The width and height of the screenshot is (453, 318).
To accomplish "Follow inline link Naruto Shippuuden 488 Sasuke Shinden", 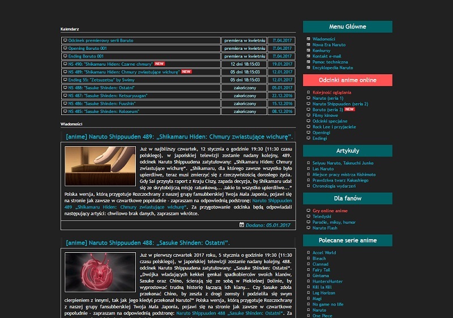I will pos(229,313).
